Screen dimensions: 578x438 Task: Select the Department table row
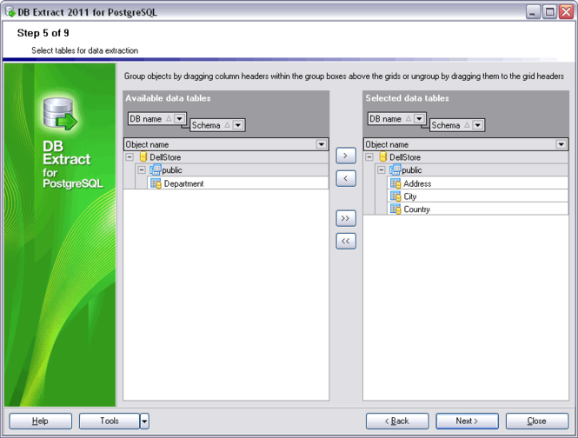tap(238, 183)
